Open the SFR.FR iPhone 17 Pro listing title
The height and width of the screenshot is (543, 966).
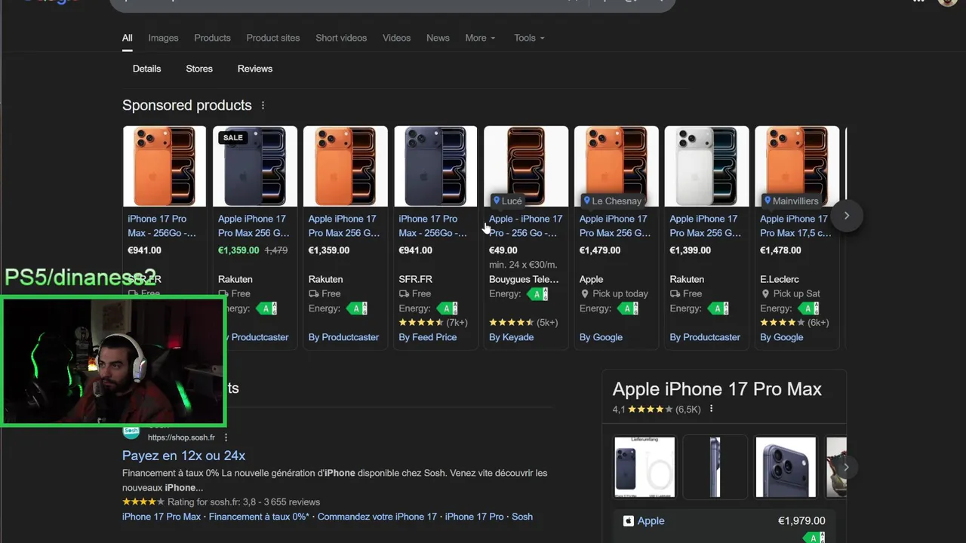tap(432, 225)
